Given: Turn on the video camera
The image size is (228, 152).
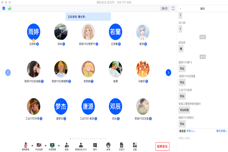Looking at the screenshot, I should [39, 145].
